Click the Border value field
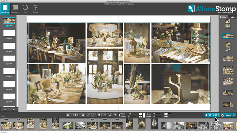Viewport: 237px width, 133px height. [141, 116]
